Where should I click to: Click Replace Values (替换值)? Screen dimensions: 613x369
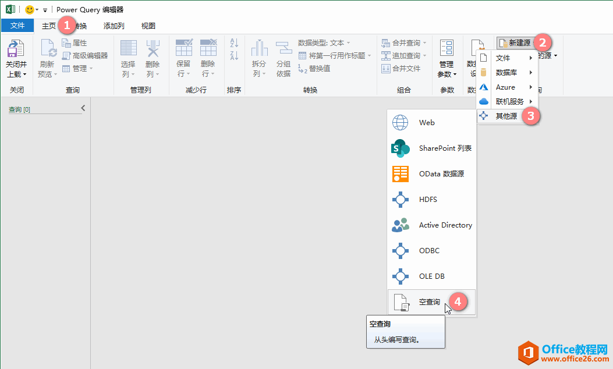click(314, 69)
